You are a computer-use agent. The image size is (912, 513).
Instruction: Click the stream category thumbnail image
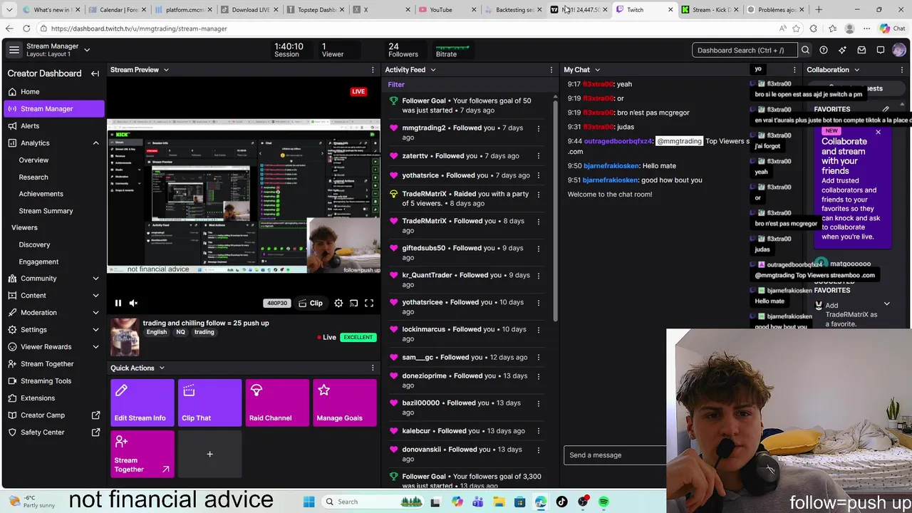pos(125,337)
